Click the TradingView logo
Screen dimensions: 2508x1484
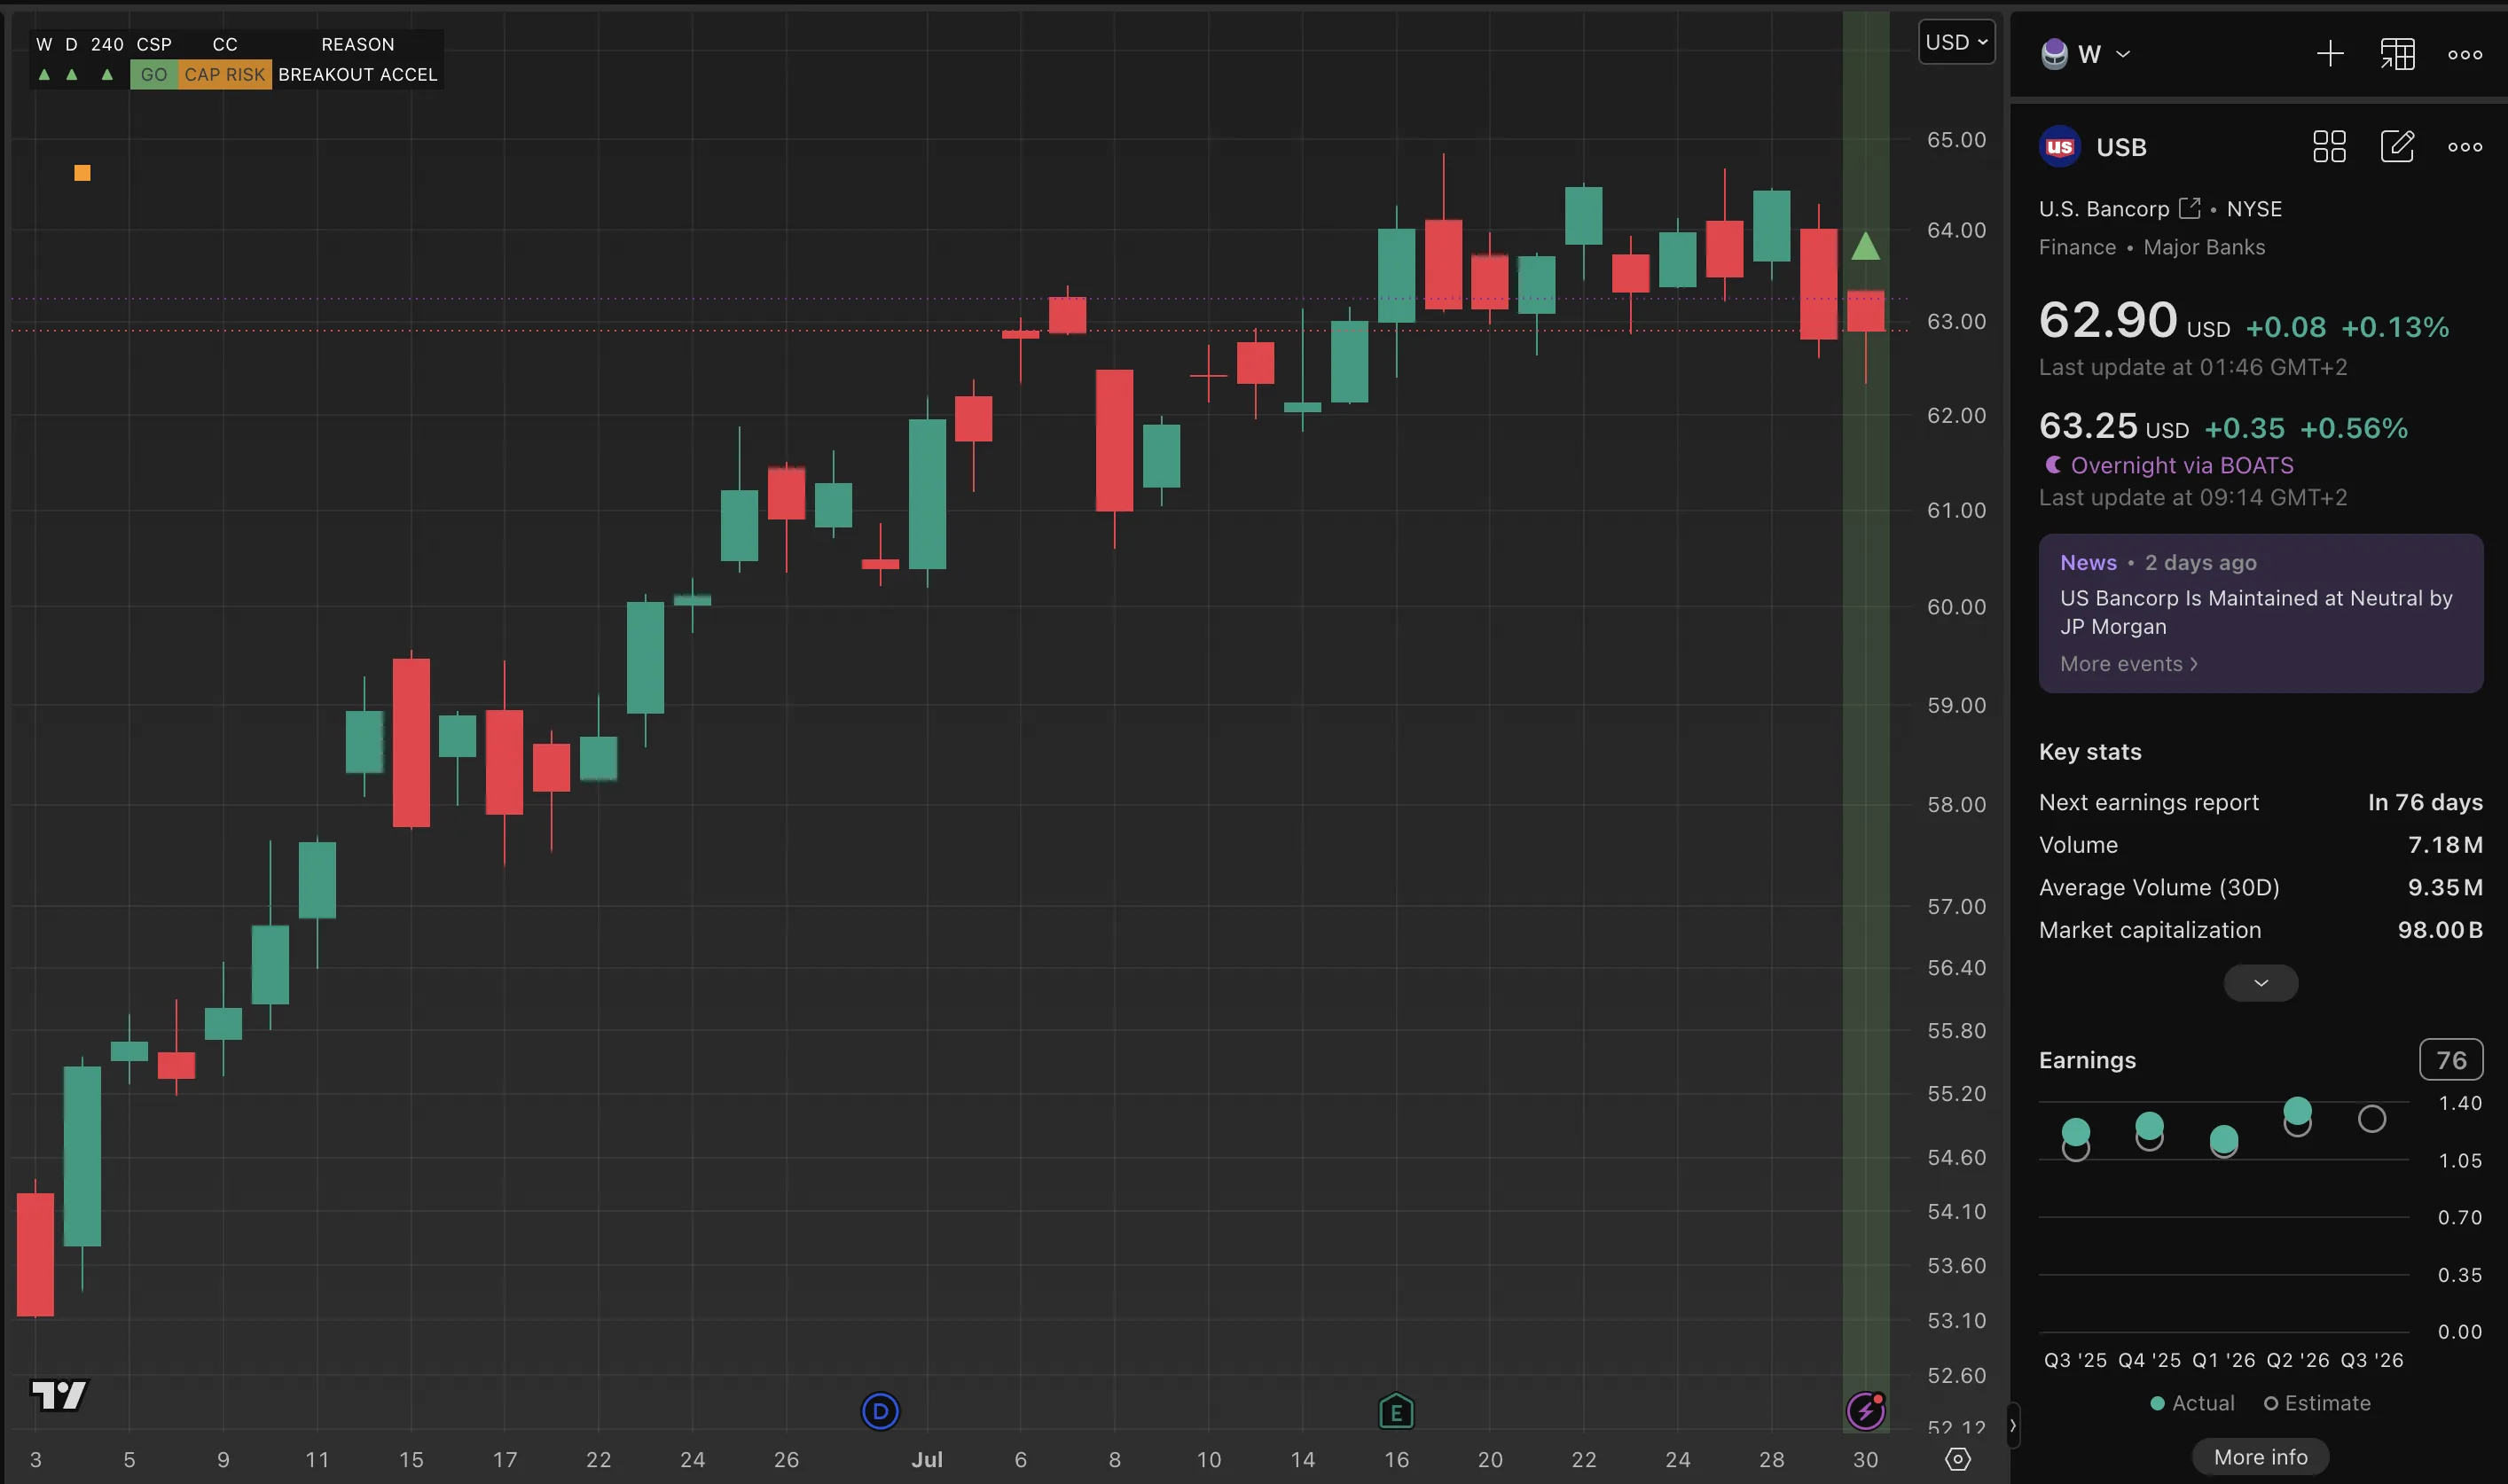click(x=59, y=1396)
